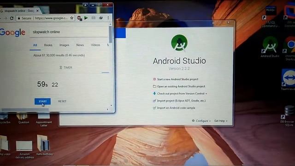The width and height of the screenshot is (295, 166).
Task: Open the Images search tab
Action: point(65,45)
